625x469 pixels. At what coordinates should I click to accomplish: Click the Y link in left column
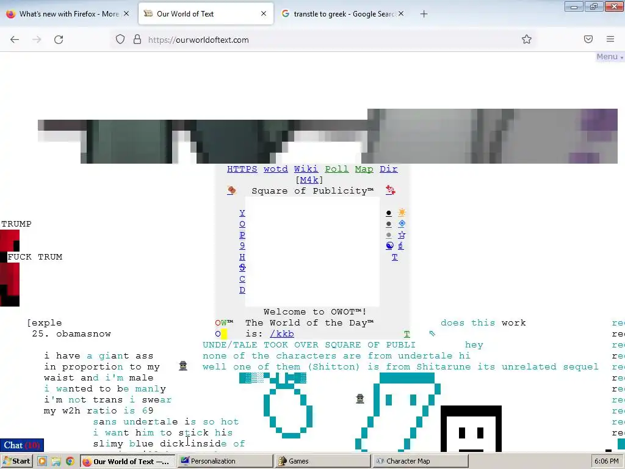pyautogui.click(x=242, y=213)
